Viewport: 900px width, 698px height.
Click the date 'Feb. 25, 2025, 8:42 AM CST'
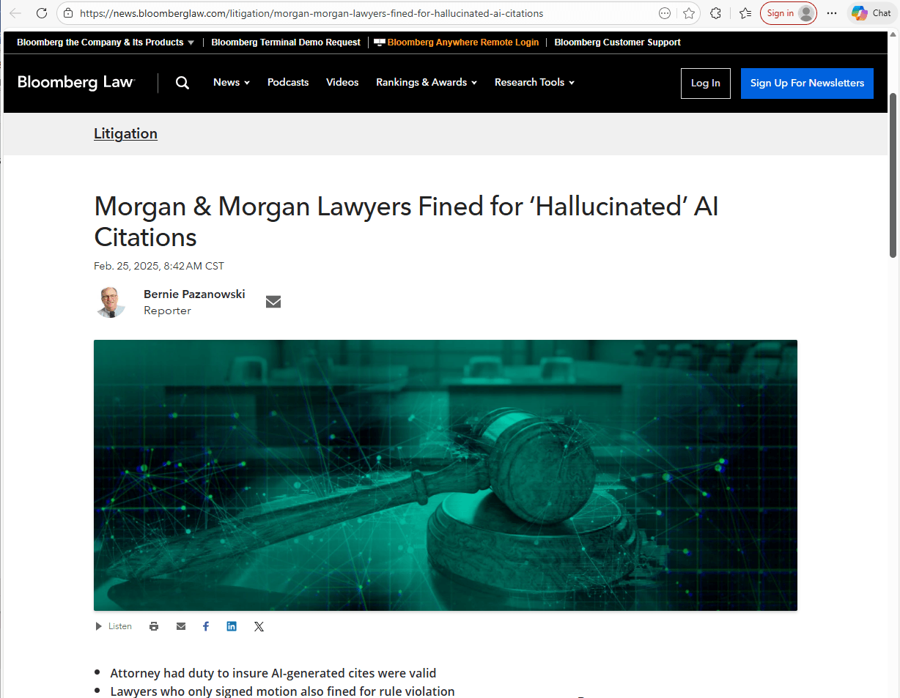coord(159,266)
